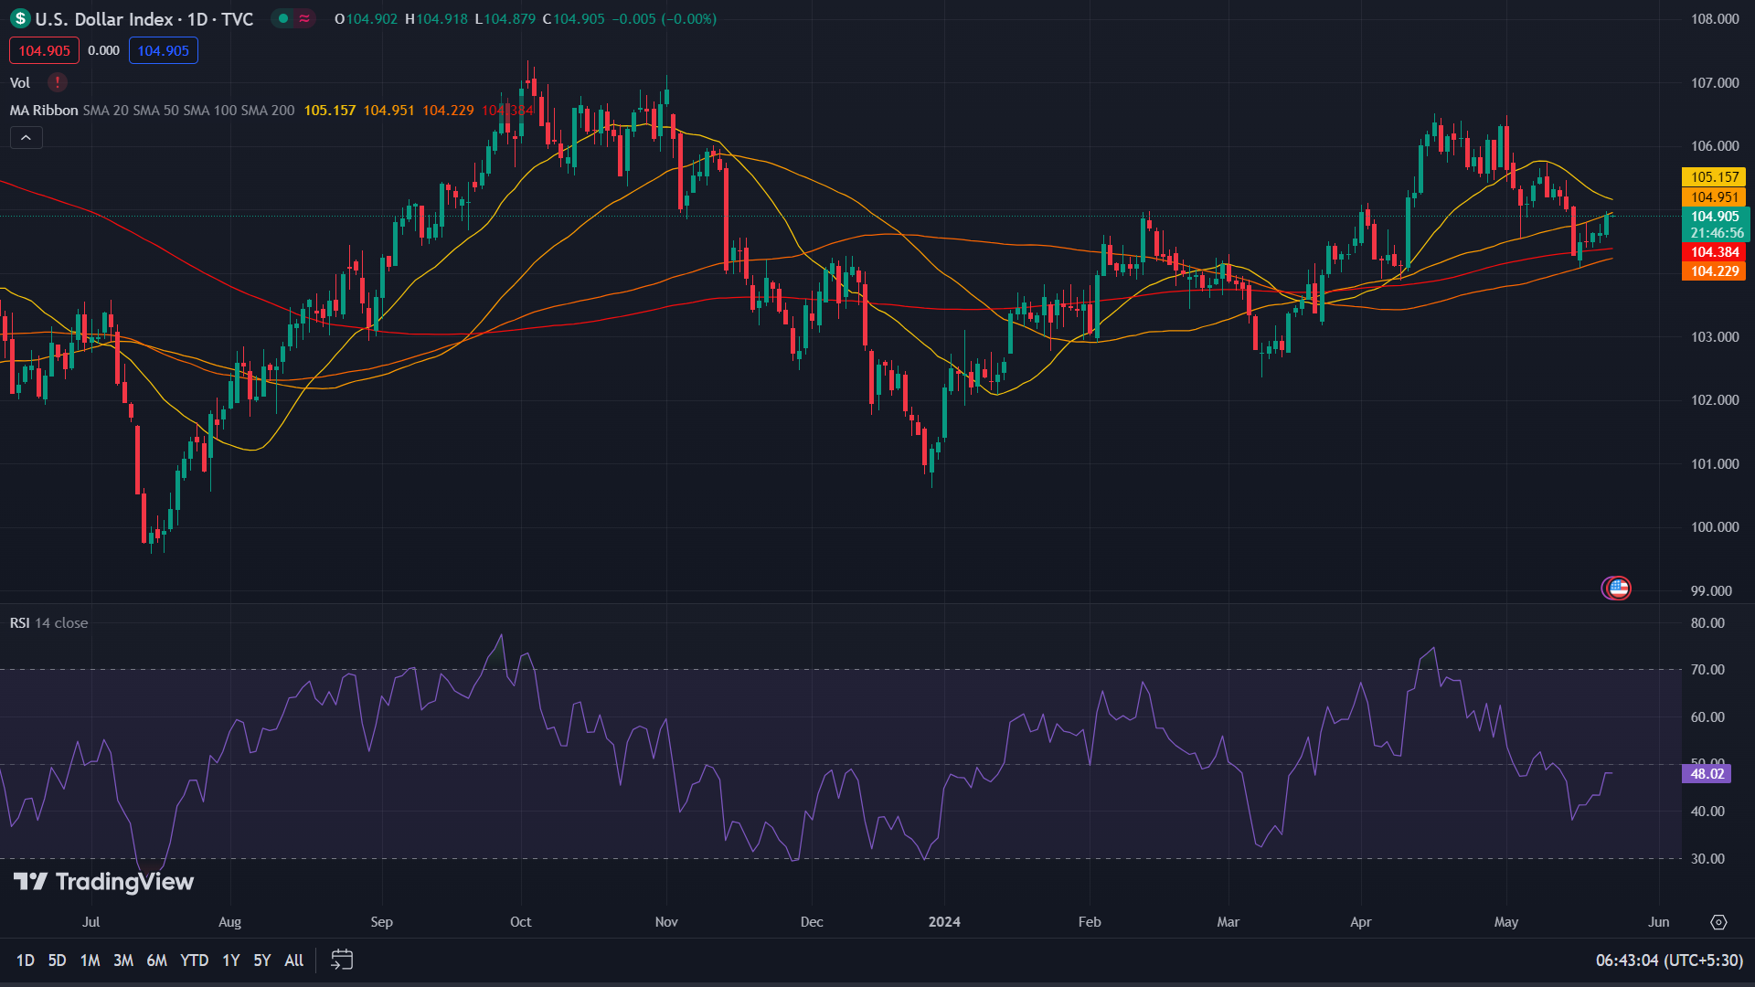1755x987 pixels.
Task: Click the U.S. Dollar Index title
Action: pos(103,19)
